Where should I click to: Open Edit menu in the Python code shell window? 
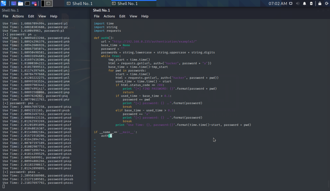pyautogui.click(x=122, y=16)
